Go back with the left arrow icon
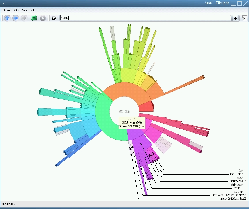The height and width of the screenshot is (209, 249). tap(15, 18)
